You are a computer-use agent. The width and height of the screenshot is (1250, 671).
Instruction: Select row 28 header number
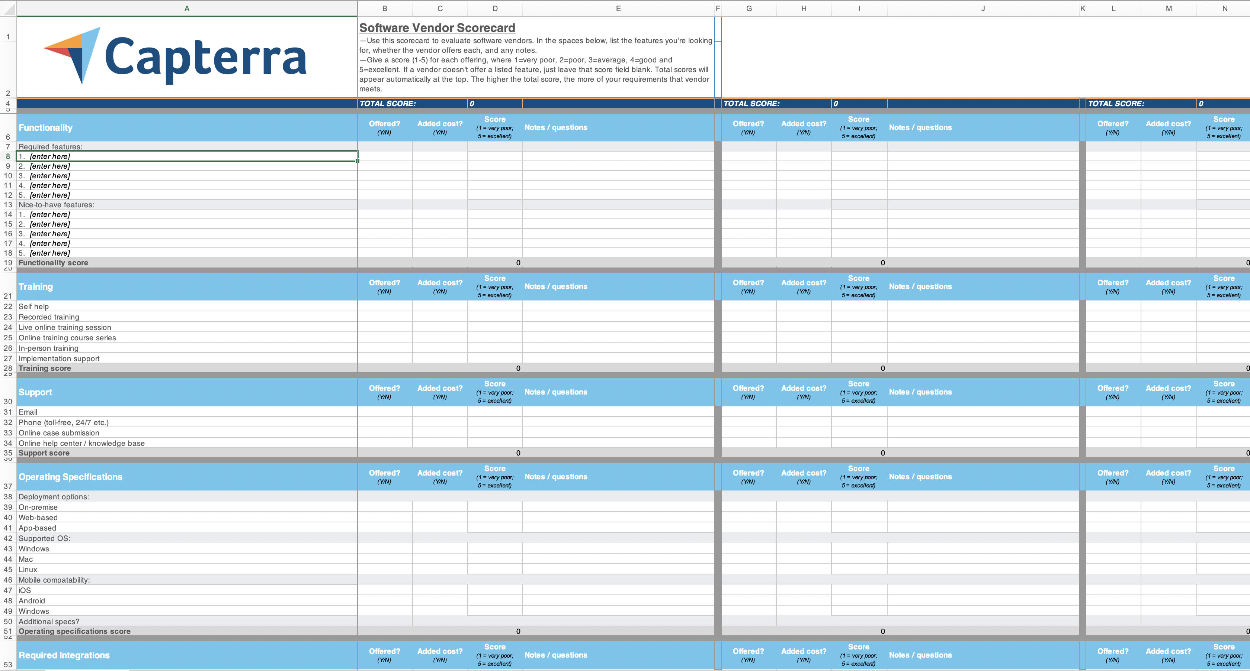tap(8, 368)
